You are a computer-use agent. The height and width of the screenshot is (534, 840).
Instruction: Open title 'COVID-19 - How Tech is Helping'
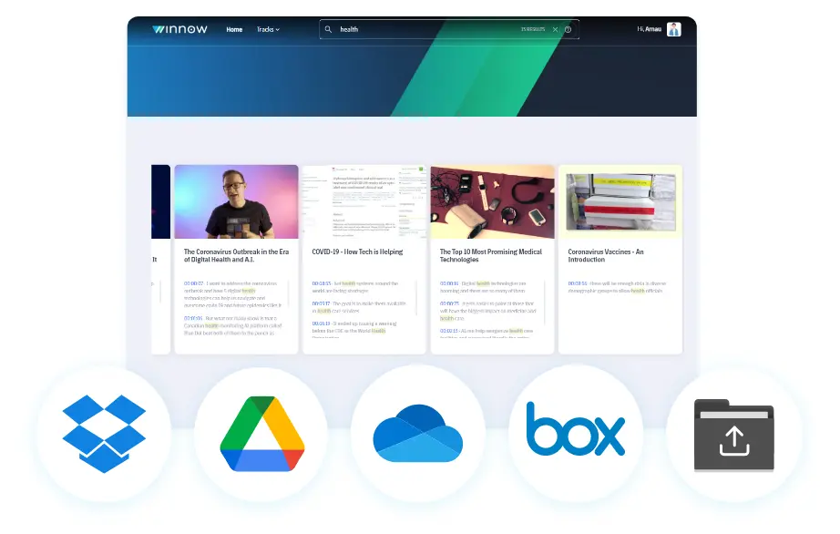pos(357,252)
